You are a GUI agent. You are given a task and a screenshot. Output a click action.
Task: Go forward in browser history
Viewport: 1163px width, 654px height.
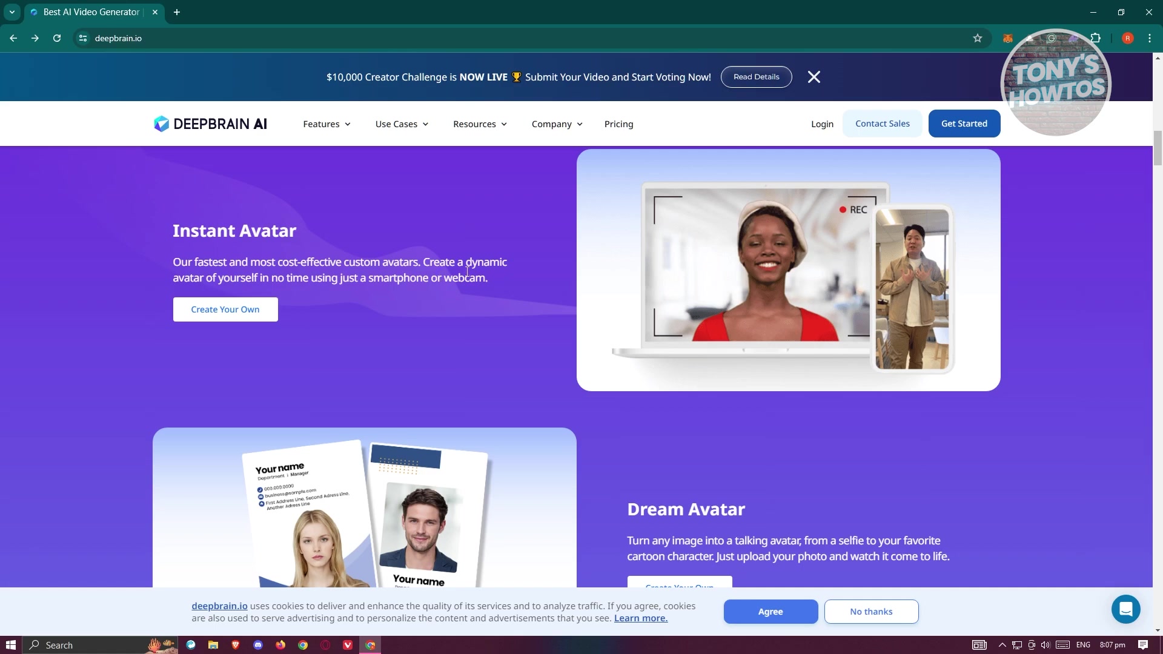coord(35,38)
